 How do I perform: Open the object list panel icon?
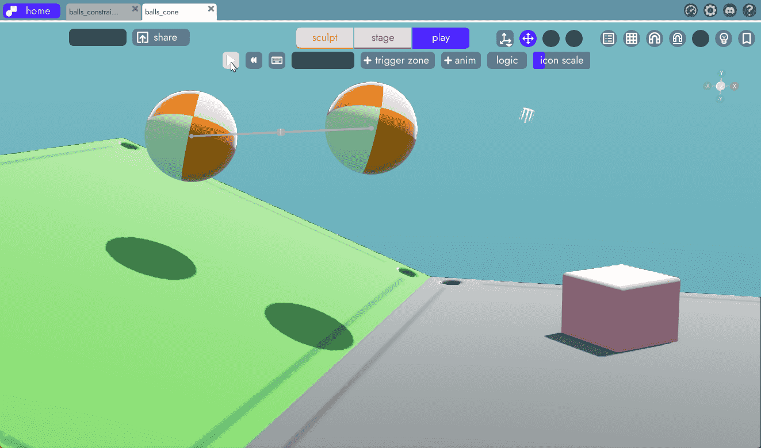(x=609, y=38)
